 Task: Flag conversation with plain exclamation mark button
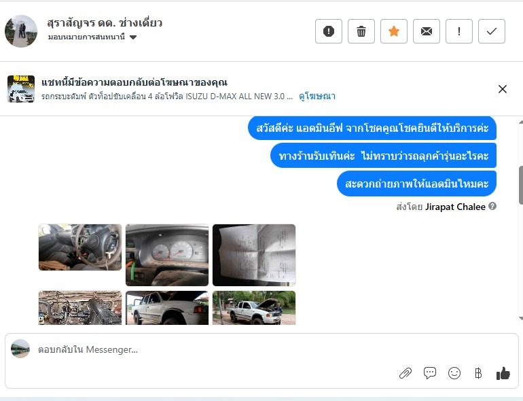pos(459,31)
